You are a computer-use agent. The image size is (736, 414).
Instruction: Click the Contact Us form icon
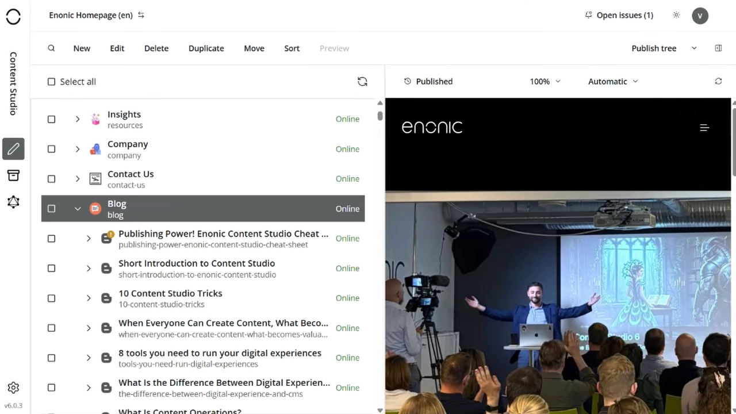[x=95, y=179]
